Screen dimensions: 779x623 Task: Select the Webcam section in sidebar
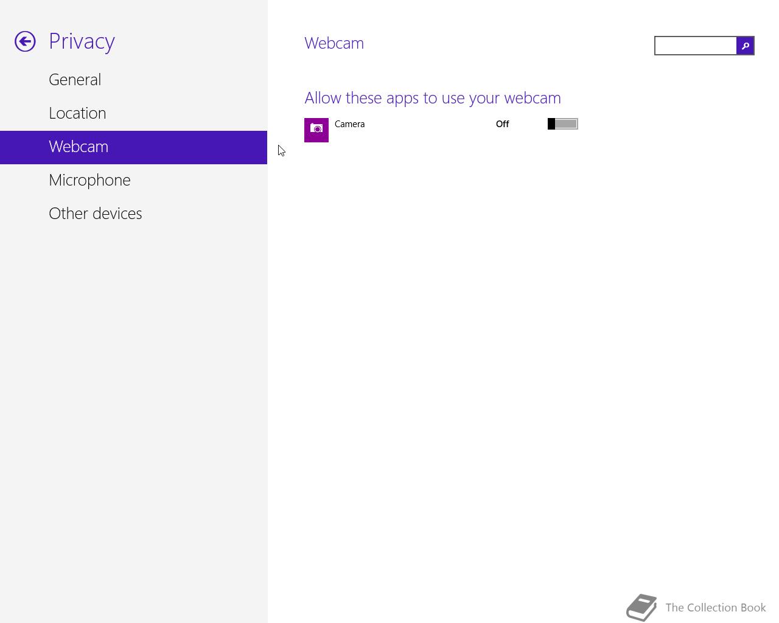pyautogui.click(x=134, y=147)
